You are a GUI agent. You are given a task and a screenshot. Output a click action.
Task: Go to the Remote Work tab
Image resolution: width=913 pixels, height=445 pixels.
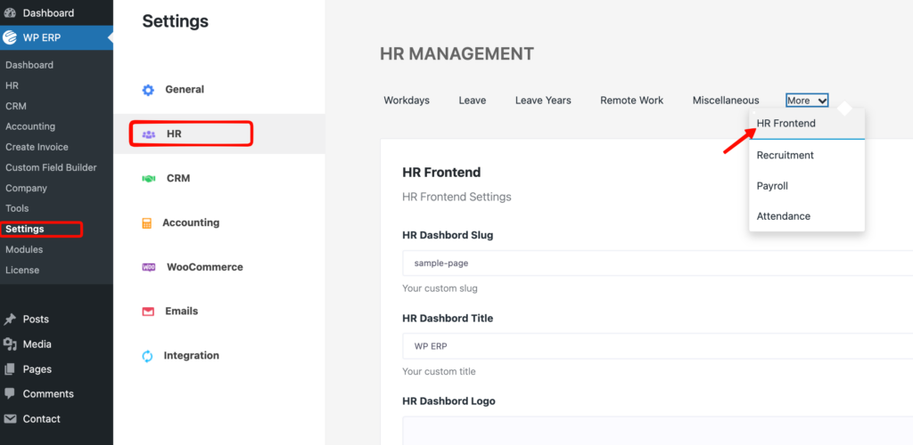[631, 101]
